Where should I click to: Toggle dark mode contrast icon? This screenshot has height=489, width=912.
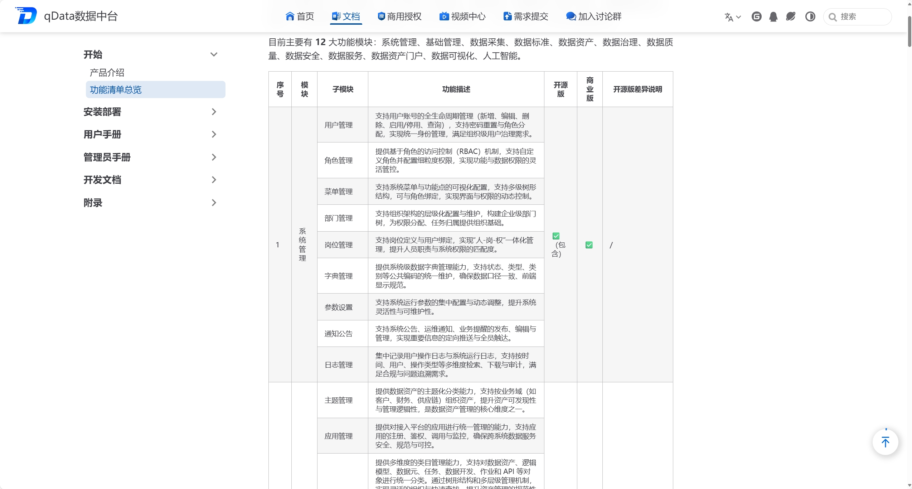pyautogui.click(x=810, y=16)
